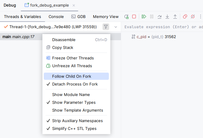This screenshot has height=138, width=203.
Task: Open the thread filter icon
Action: [x=106, y=27]
